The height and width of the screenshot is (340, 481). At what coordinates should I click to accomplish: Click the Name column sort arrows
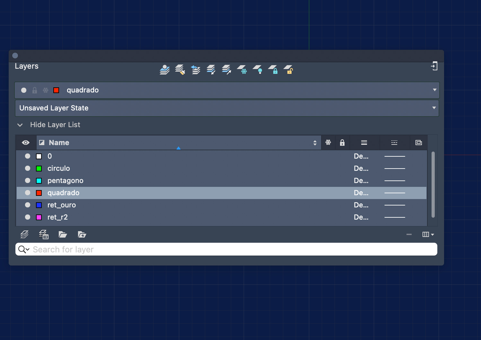click(x=315, y=143)
